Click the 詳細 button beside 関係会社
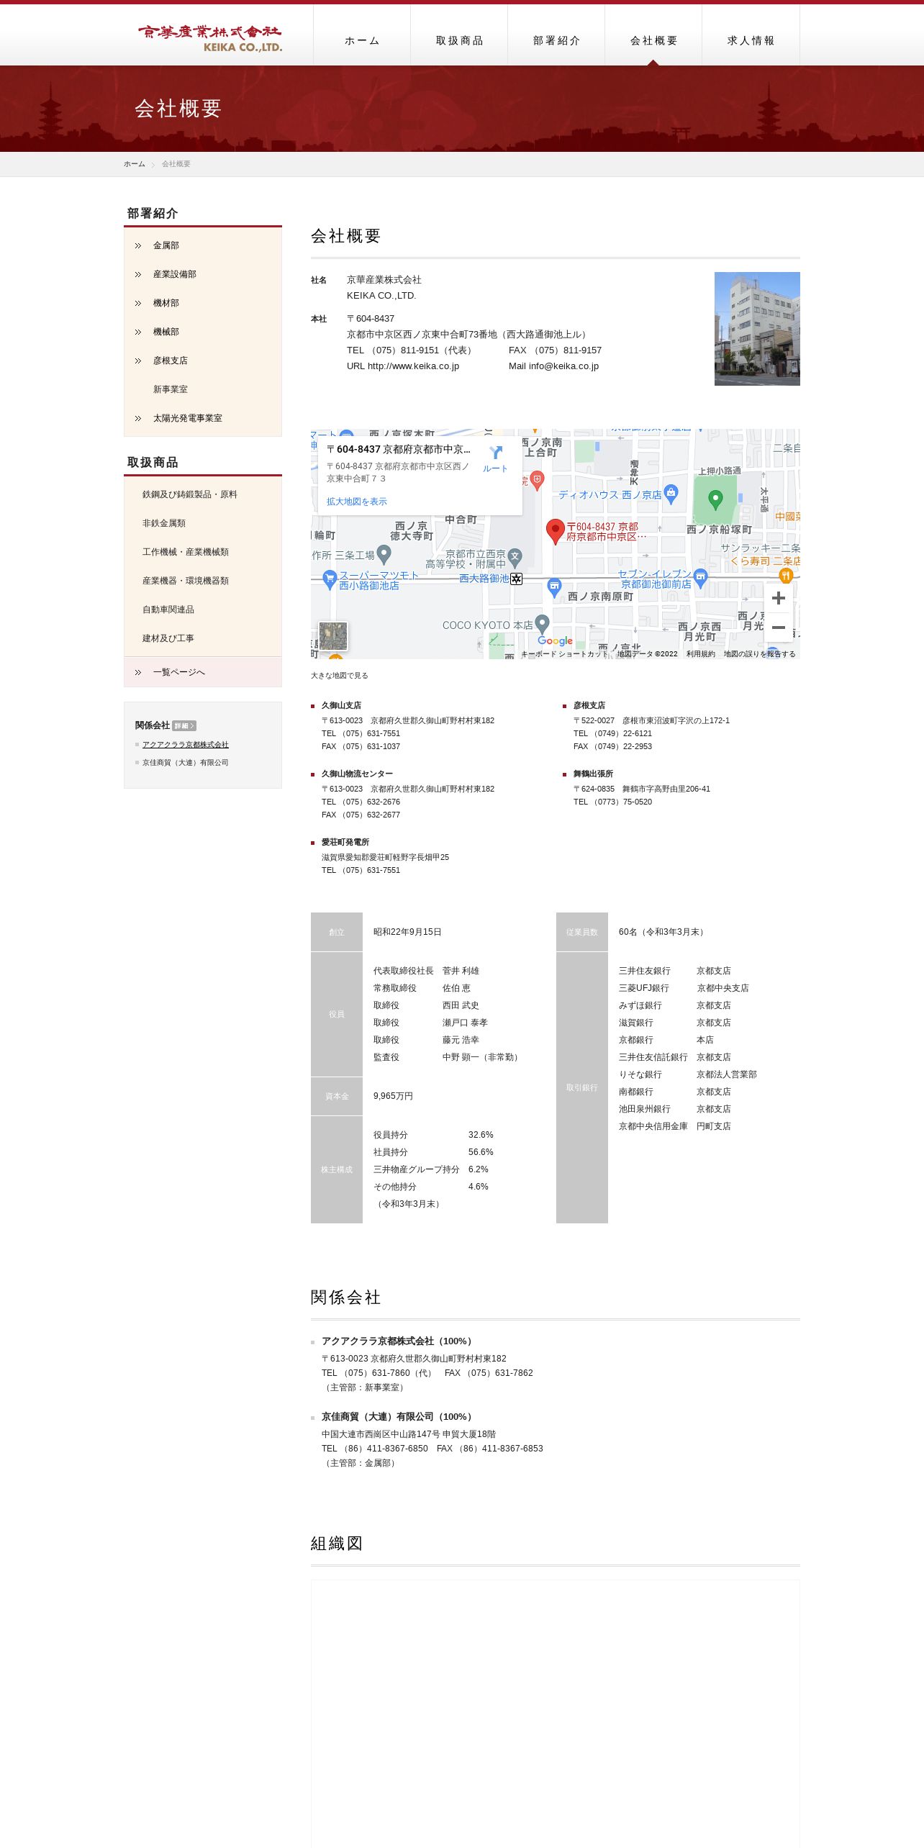The width and height of the screenshot is (924, 1848). coord(184,726)
